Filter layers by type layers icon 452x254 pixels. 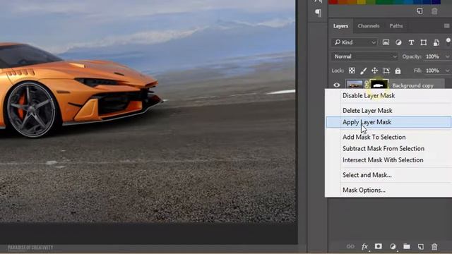pos(411,42)
